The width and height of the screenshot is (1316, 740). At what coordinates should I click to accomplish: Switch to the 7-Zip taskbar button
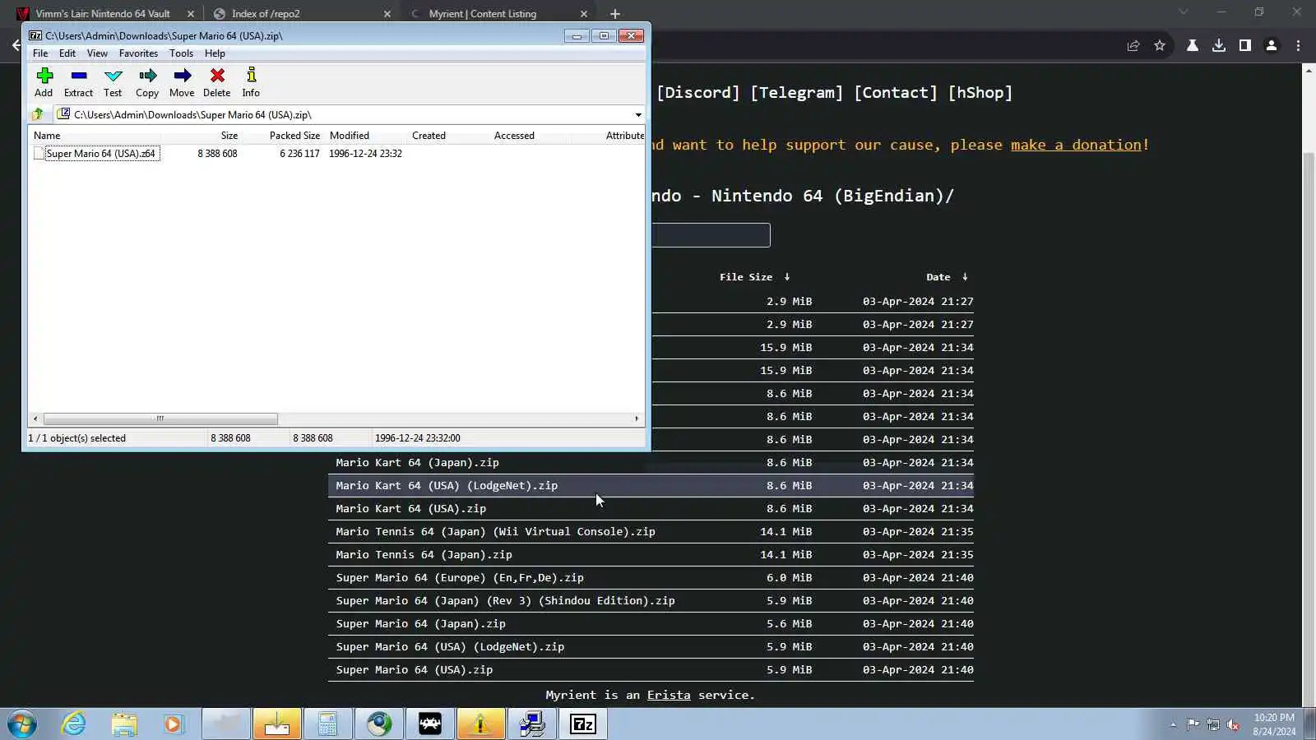pos(583,724)
